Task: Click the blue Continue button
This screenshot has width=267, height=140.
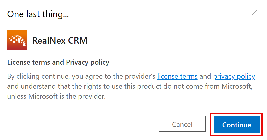Action: [237, 124]
